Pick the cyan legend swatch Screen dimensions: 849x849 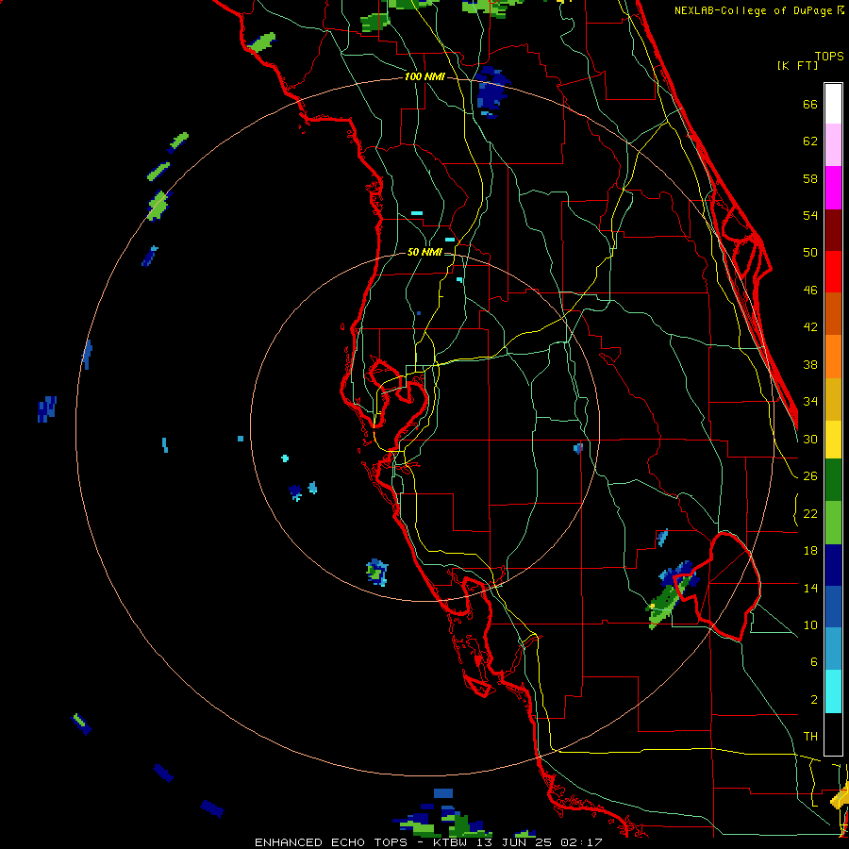(833, 691)
